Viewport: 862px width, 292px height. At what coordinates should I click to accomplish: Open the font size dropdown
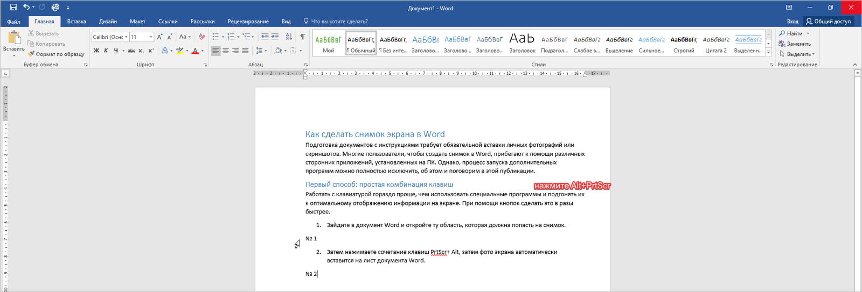(x=151, y=37)
